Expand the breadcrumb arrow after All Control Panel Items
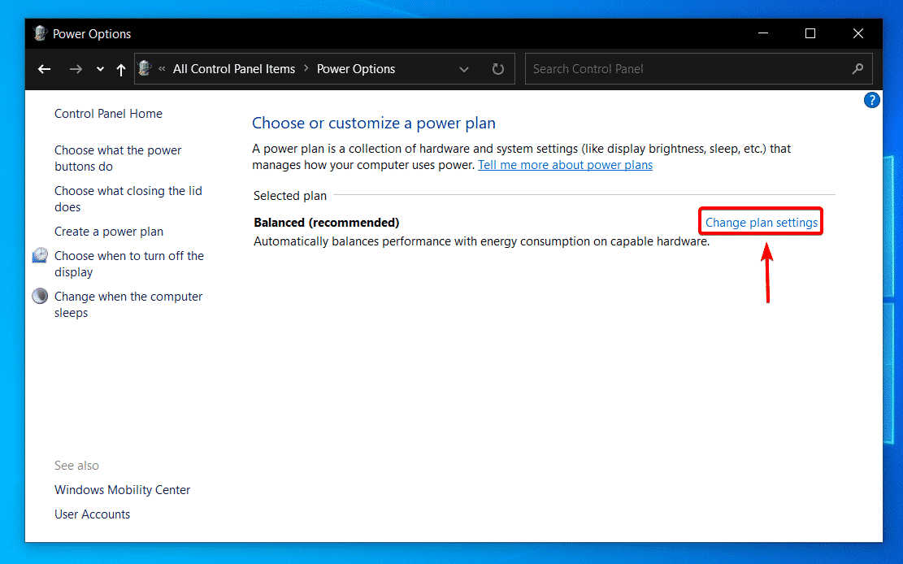The image size is (903, 564). [306, 68]
